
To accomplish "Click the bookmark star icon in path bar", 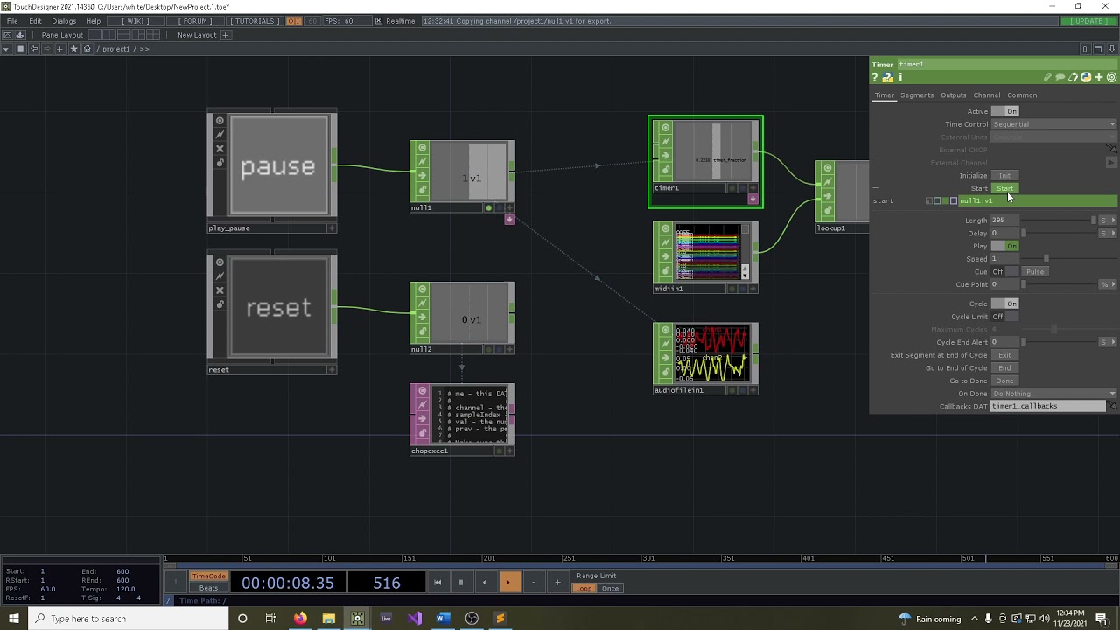I will point(73,49).
